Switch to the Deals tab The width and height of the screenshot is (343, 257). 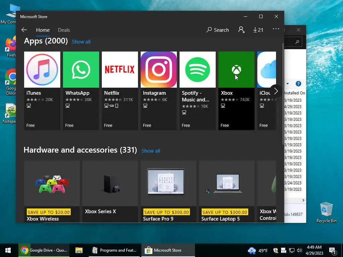click(x=64, y=30)
